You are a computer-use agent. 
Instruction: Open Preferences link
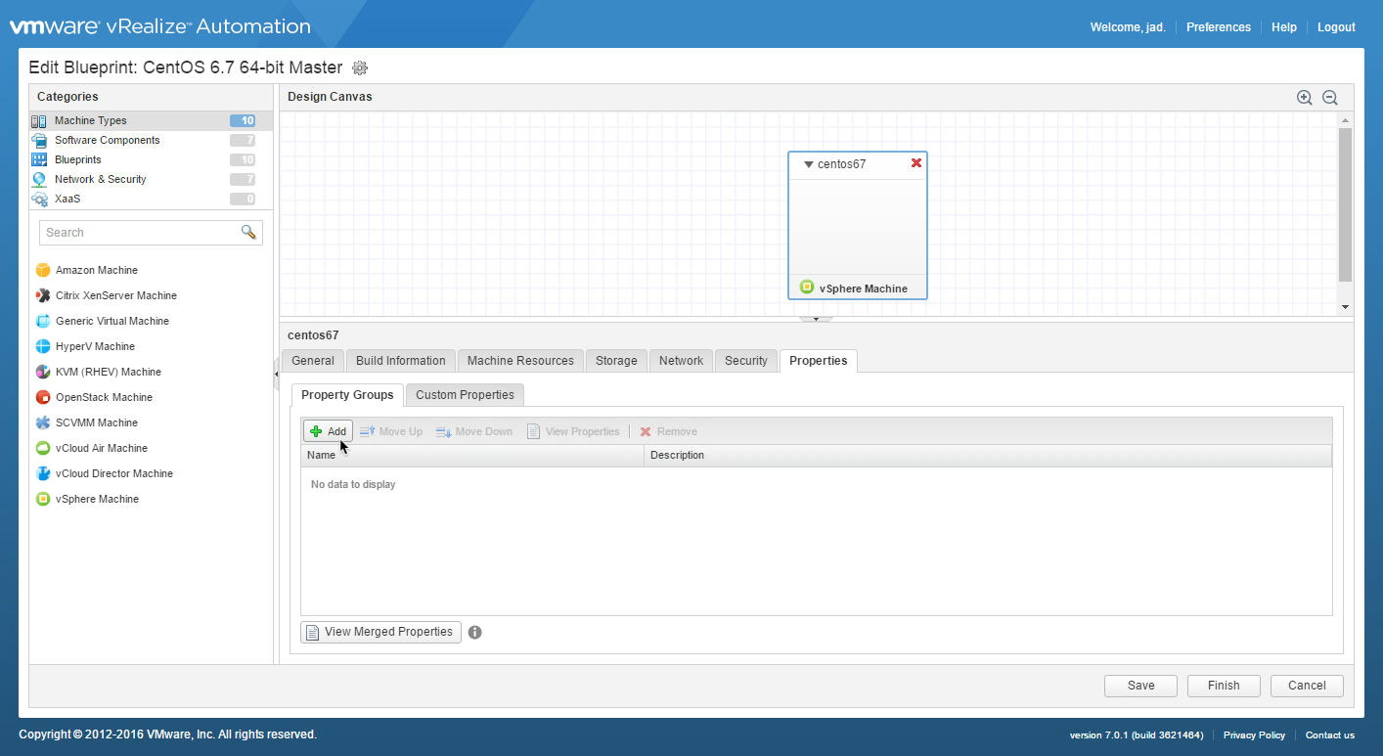(x=1219, y=27)
